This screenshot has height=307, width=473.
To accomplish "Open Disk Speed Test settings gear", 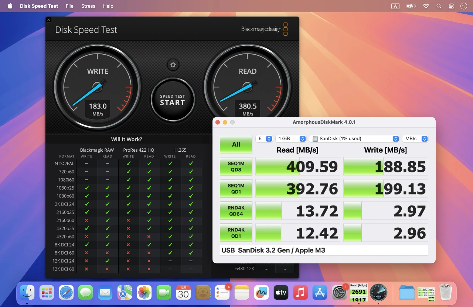I will [x=173, y=65].
